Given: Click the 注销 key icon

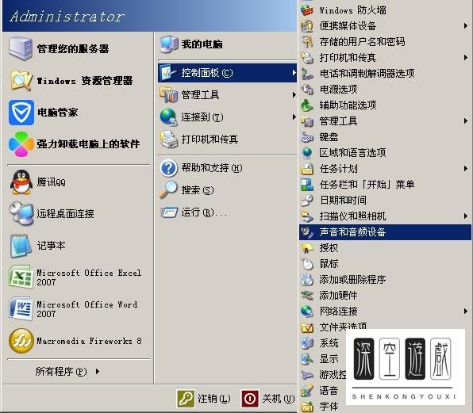Looking at the screenshot, I should coord(186,399).
